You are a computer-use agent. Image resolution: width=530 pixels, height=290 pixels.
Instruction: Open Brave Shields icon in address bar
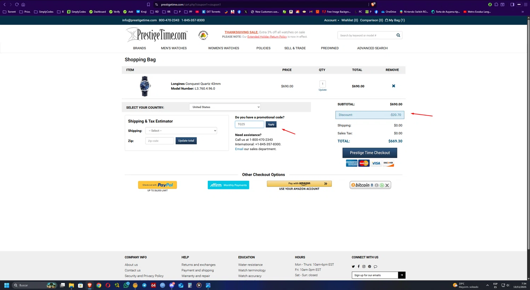click(373, 5)
